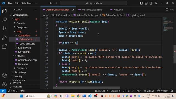The width and height of the screenshot is (176, 99).
Task: Open editor More Actions ellipsis
Action: 172,10
